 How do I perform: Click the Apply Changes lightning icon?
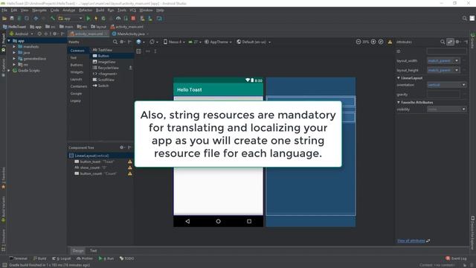click(96, 19)
